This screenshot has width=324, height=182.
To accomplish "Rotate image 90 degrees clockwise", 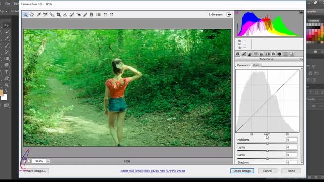I will point(111,15).
